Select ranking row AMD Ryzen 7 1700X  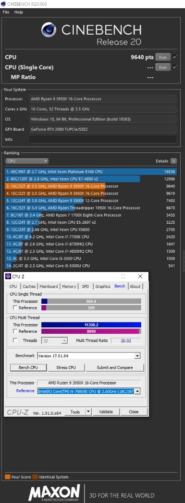[91, 215]
